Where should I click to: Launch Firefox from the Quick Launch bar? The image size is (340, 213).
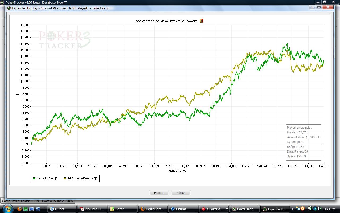[x=19, y=209]
